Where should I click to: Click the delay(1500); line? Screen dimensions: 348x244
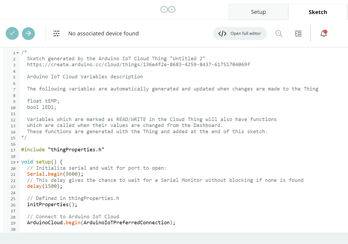pyautogui.click(x=45, y=186)
